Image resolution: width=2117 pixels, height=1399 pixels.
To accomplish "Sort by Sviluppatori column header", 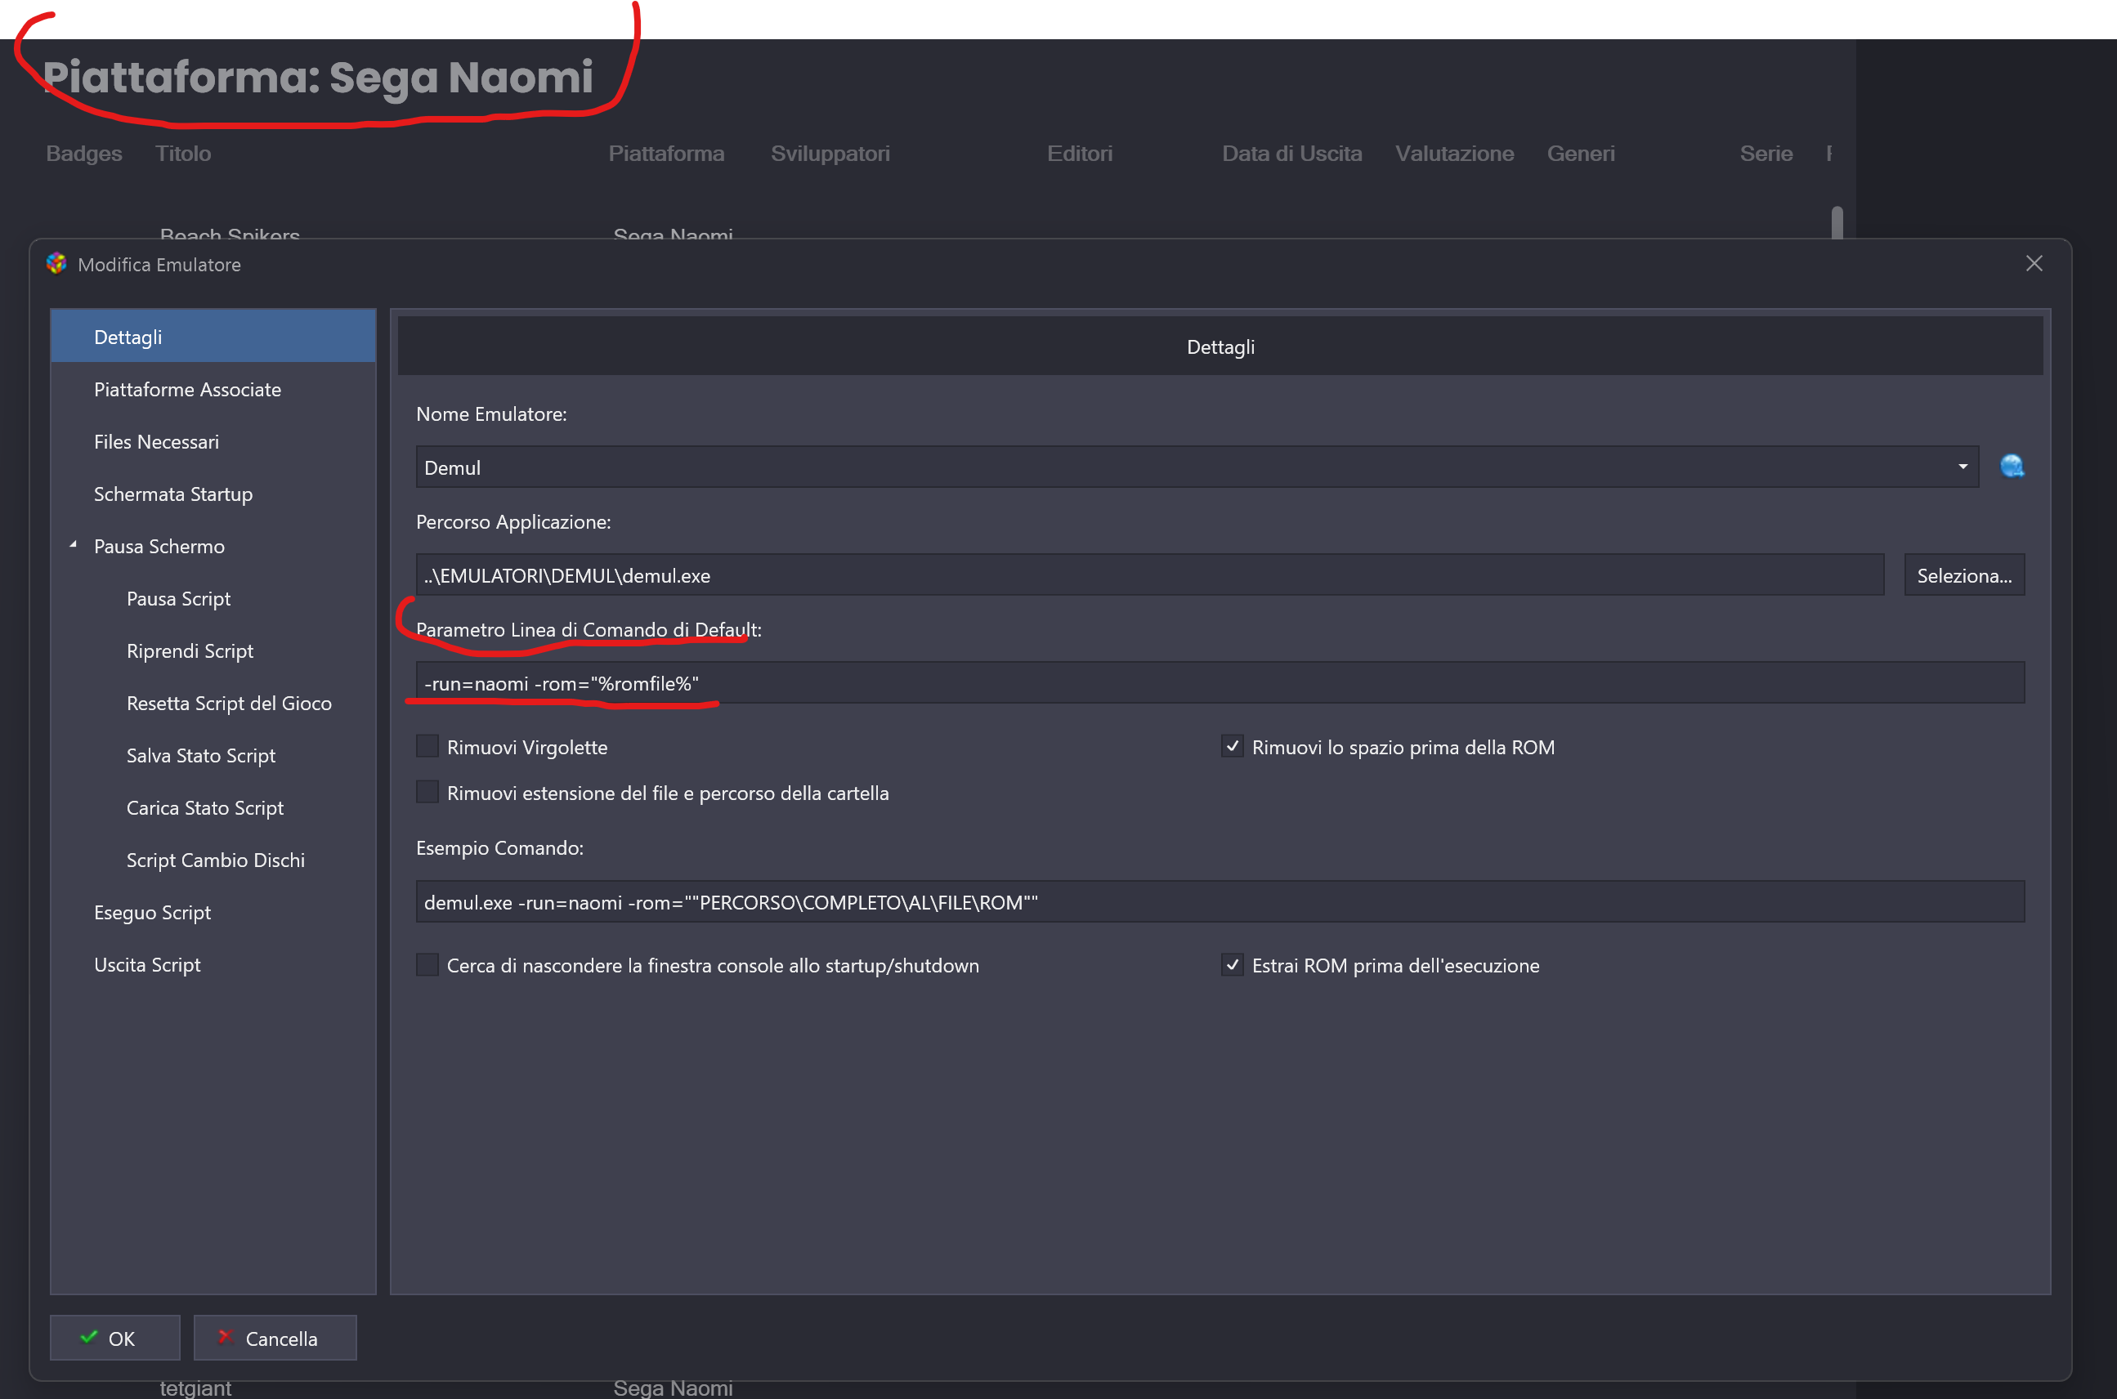I will [x=830, y=154].
